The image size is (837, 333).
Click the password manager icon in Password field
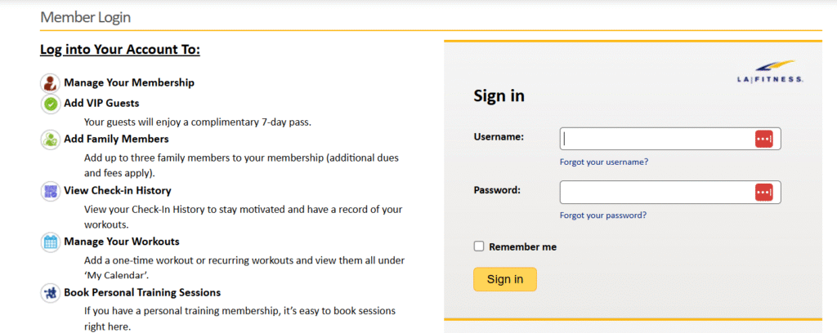763,192
